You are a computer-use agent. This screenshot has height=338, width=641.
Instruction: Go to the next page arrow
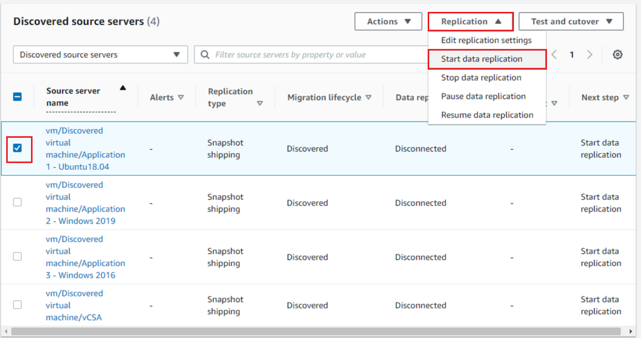[x=590, y=54]
